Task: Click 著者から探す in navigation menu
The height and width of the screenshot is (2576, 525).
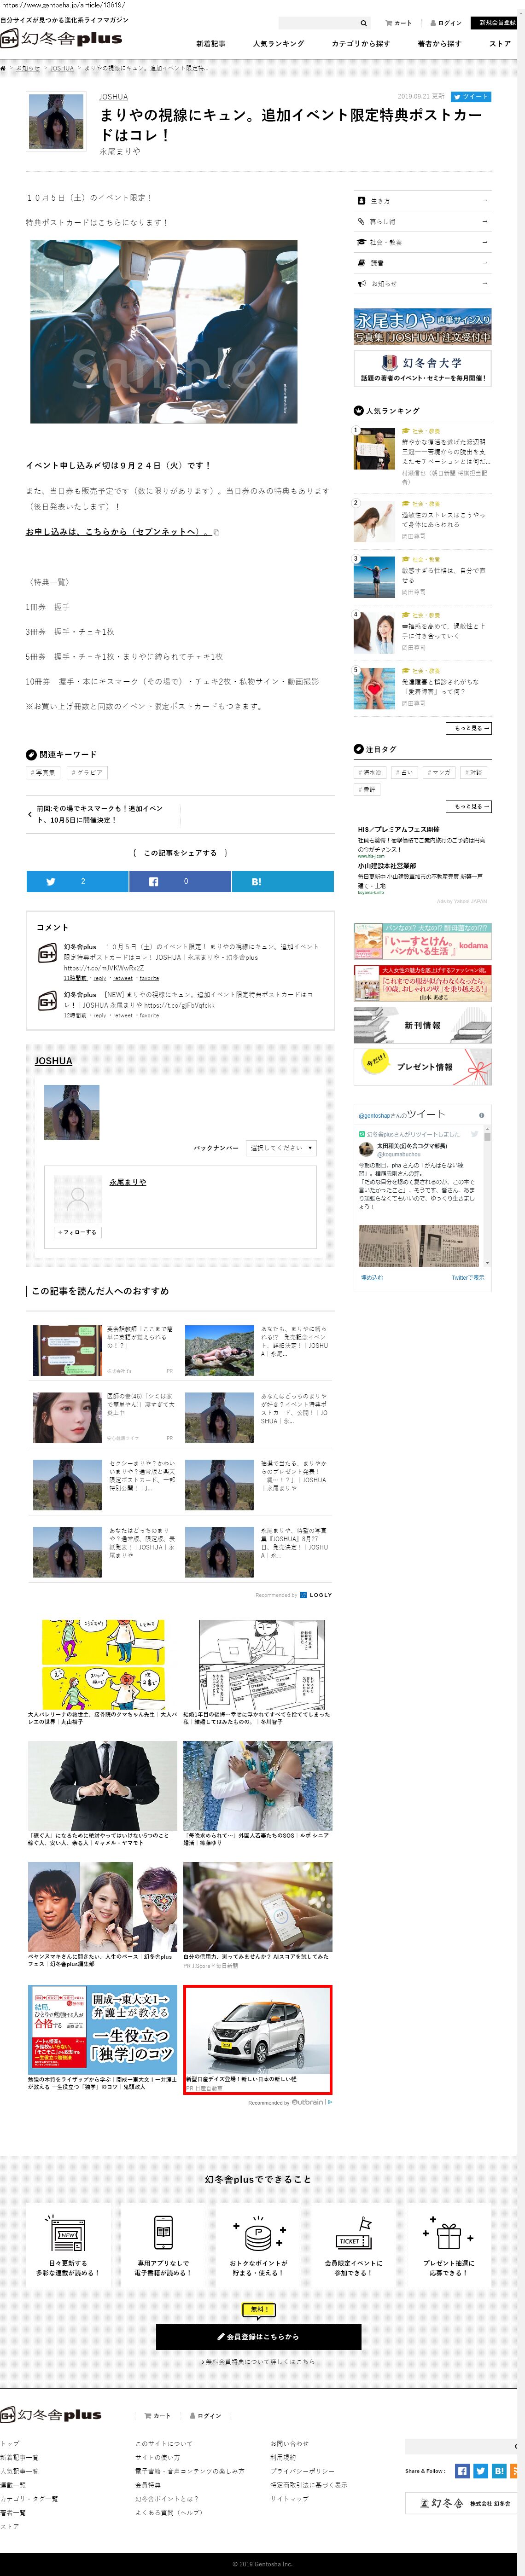Action: click(x=440, y=44)
